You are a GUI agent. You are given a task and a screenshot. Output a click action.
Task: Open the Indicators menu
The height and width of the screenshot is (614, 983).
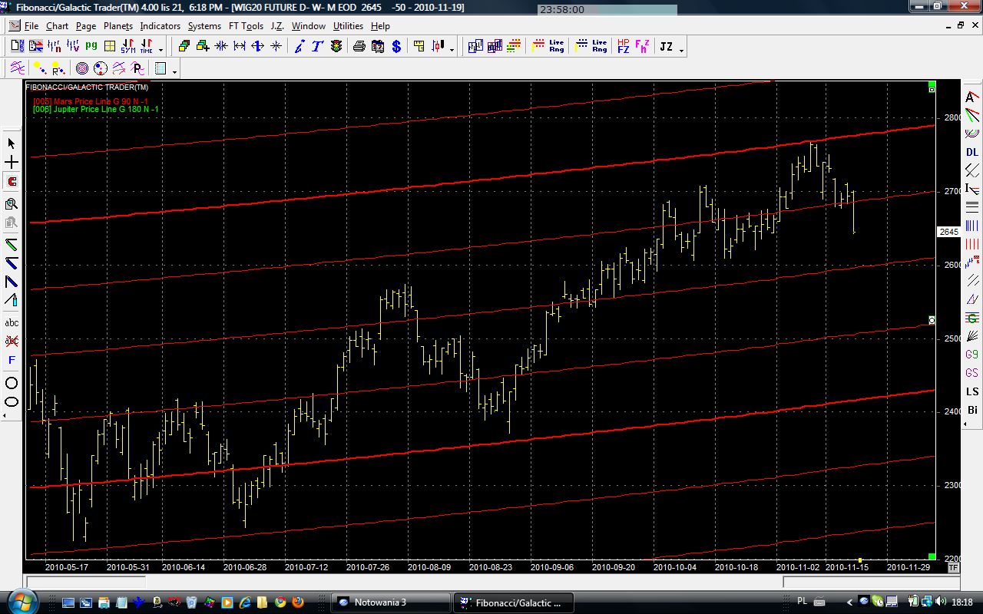160,26
